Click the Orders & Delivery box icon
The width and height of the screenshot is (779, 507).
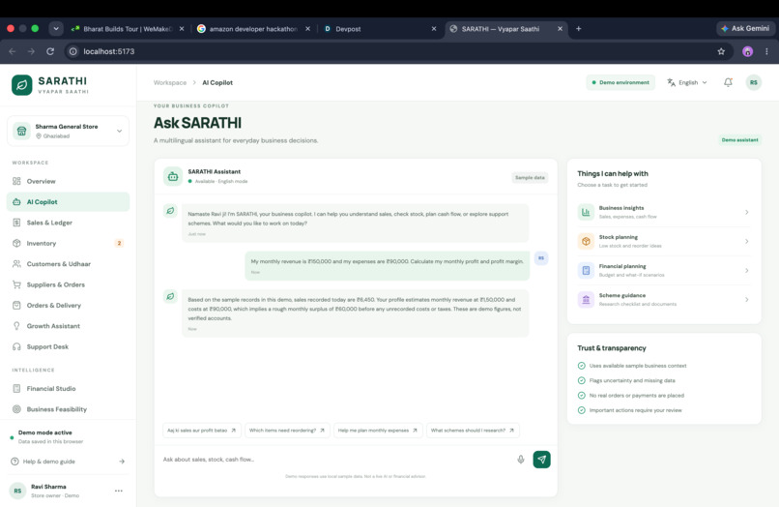(16, 305)
